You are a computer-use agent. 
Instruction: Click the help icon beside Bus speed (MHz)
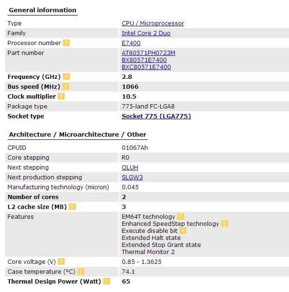pos(66,86)
